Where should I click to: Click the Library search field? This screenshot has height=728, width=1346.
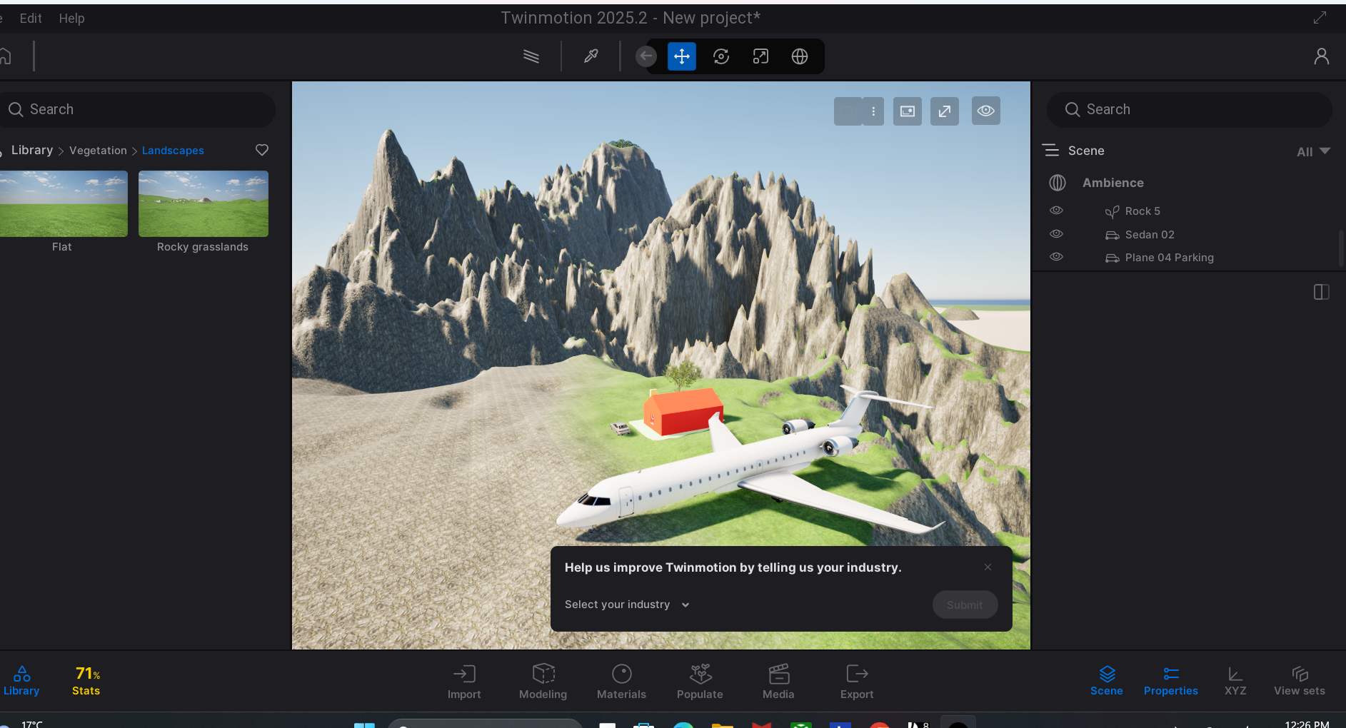138,109
